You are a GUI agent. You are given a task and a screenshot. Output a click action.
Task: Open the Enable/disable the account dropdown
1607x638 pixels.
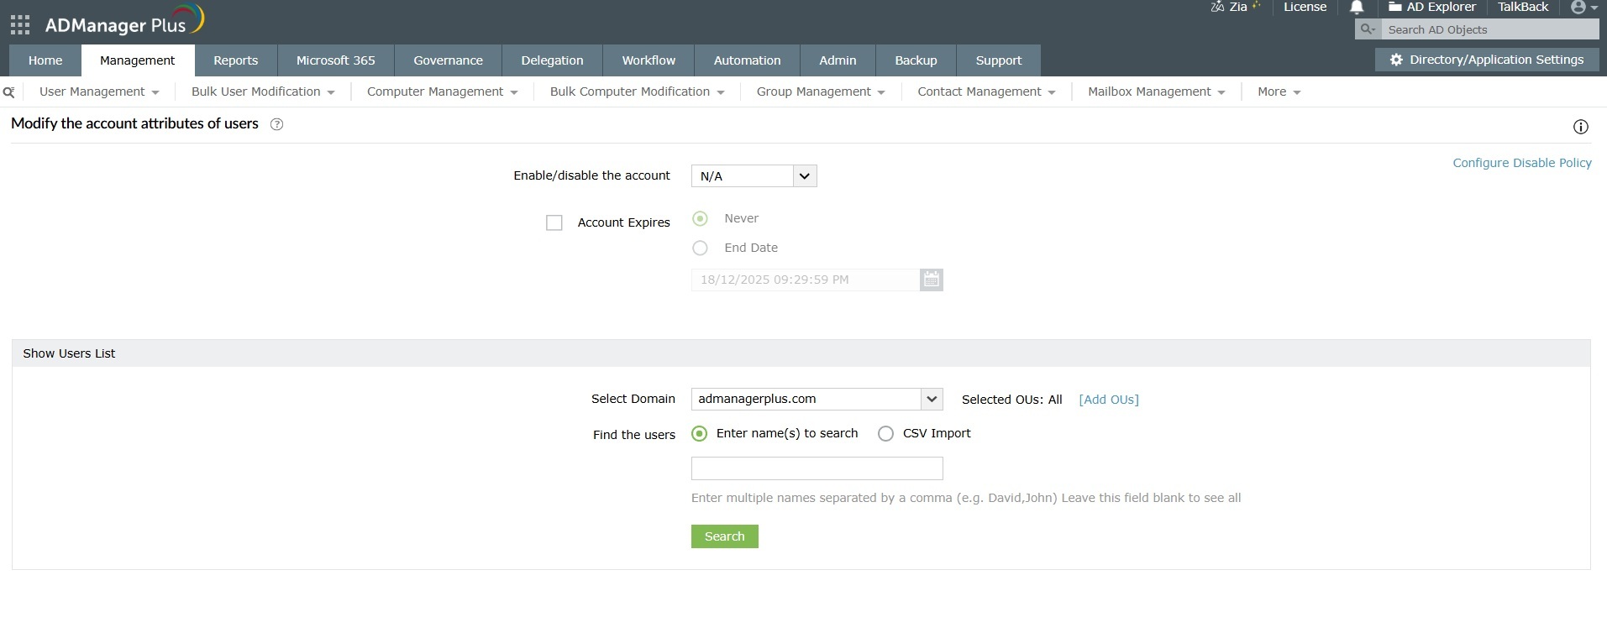tap(754, 175)
